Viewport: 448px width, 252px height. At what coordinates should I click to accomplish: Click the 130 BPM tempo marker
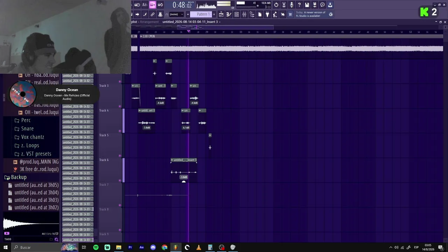click(147, 36)
